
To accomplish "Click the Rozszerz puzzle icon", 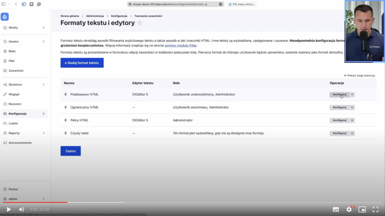I will [5, 104].
